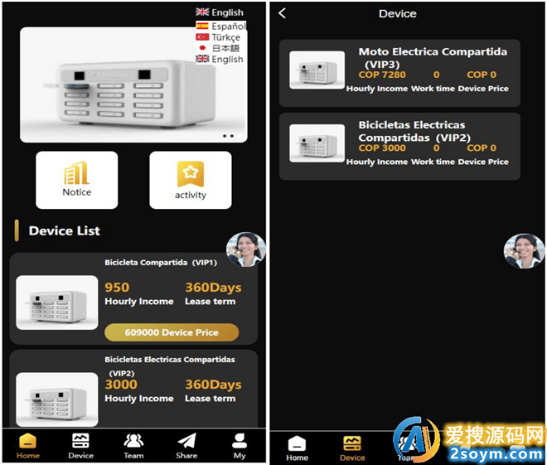Screen dimensions: 547x465
Task: Open the language selector showing English
Action: (220, 12)
